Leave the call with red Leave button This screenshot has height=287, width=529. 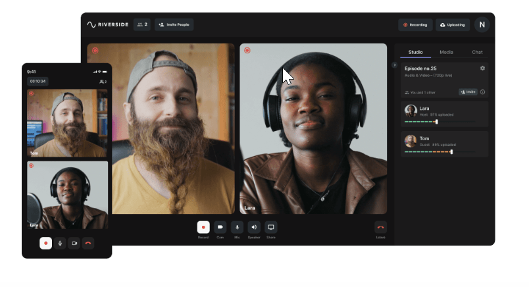point(380,227)
